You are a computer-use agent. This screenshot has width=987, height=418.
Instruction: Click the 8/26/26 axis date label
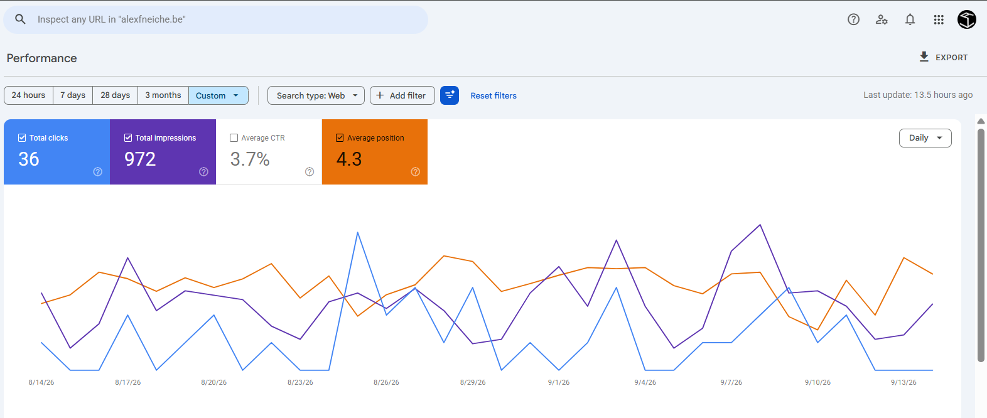(x=386, y=382)
